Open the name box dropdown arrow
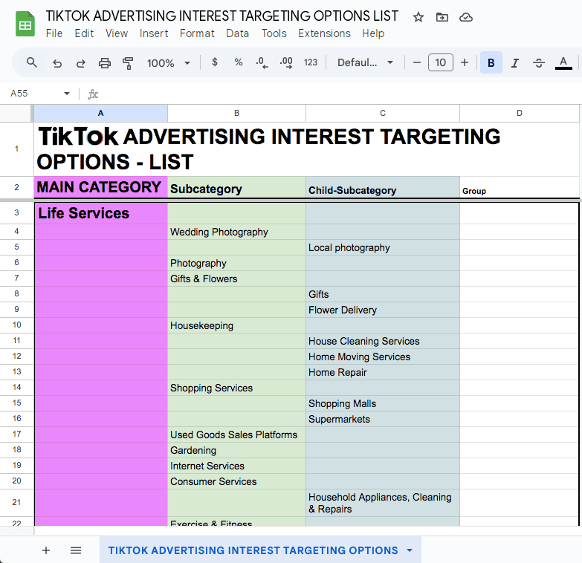 tap(67, 94)
